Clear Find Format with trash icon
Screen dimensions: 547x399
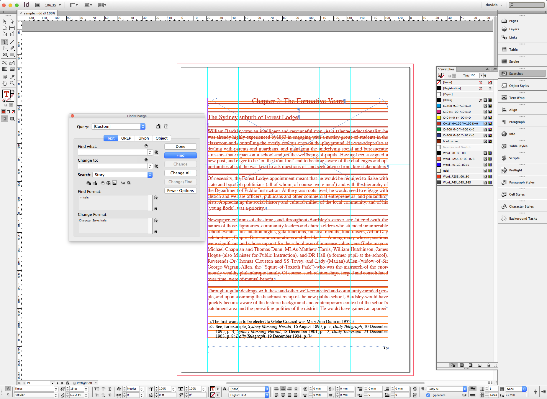pyautogui.click(x=155, y=208)
